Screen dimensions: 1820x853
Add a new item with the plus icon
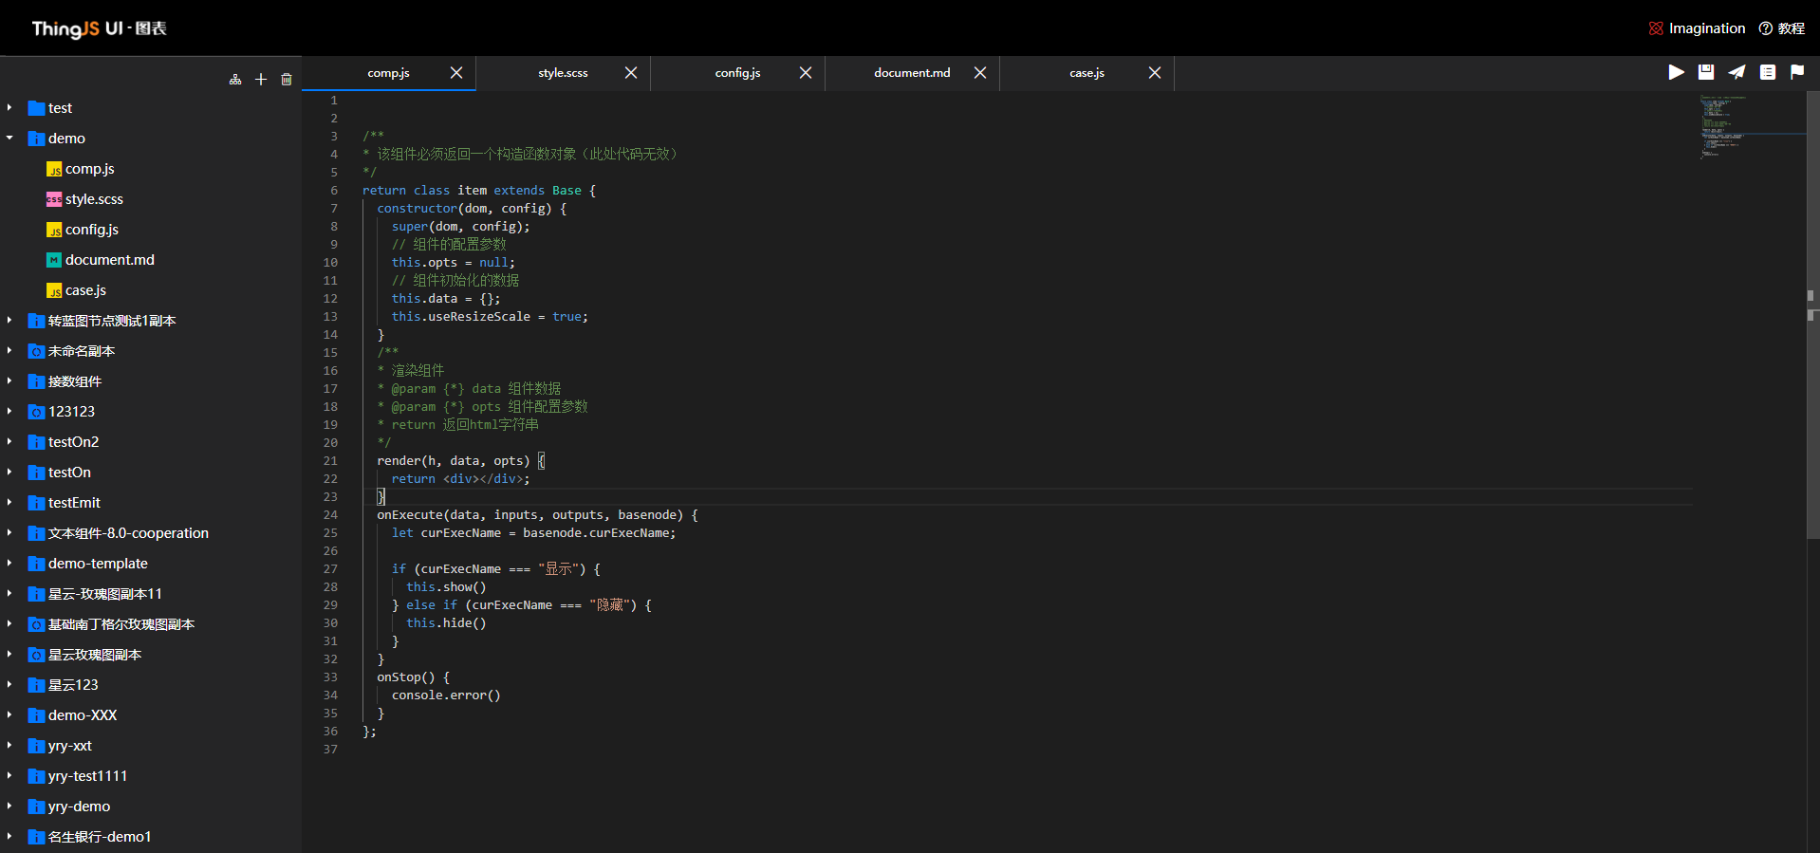(261, 80)
